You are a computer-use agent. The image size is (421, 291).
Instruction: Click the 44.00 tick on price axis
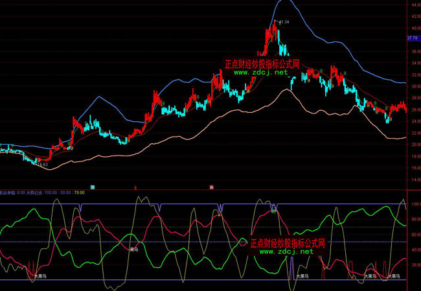pos(413,5)
